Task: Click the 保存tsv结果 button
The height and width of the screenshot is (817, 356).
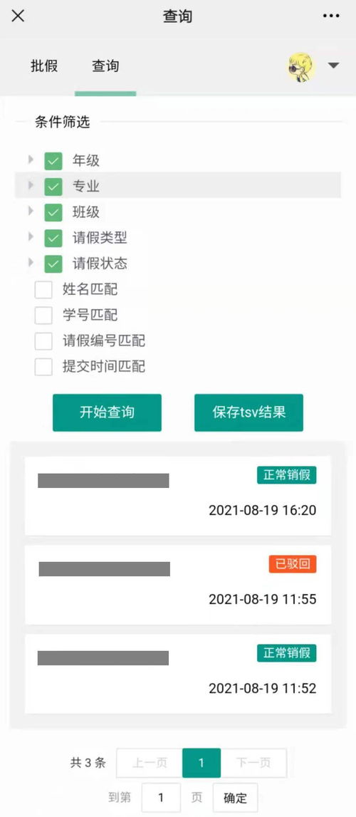Action: click(248, 412)
